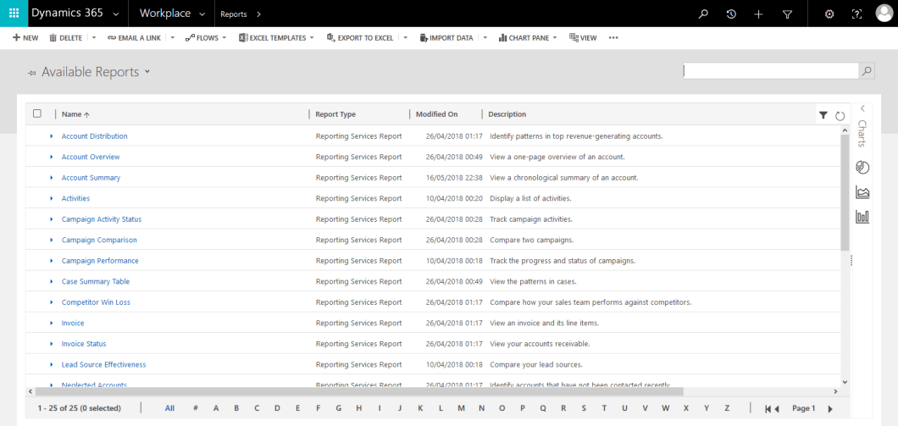Click the report search input field
The width and height of the screenshot is (898, 426).
coord(771,71)
